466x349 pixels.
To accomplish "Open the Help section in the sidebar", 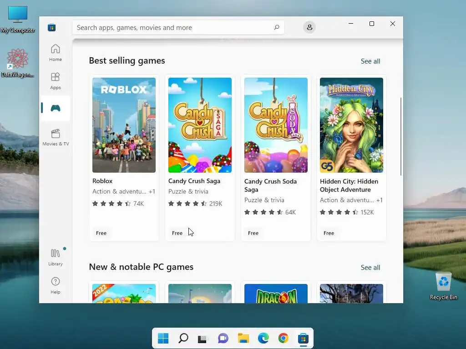I will pyautogui.click(x=55, y=285).
